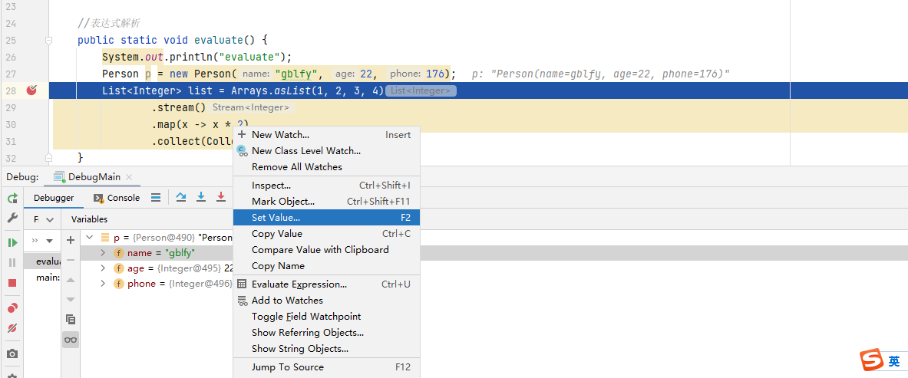Choose New Class Level Watch...

click(x=326, y=151)
